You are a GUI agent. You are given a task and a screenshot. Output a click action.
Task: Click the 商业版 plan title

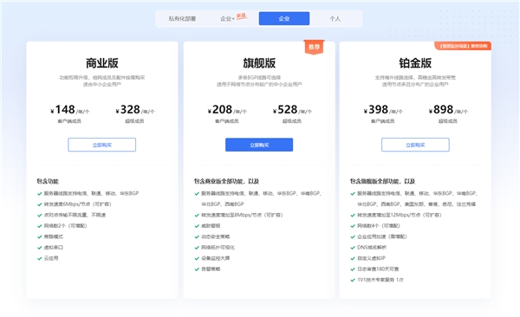tap(101, 62)
